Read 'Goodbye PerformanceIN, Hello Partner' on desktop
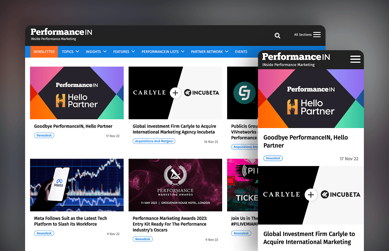Screen dimensions: 389x251 [x=73, y=126]
